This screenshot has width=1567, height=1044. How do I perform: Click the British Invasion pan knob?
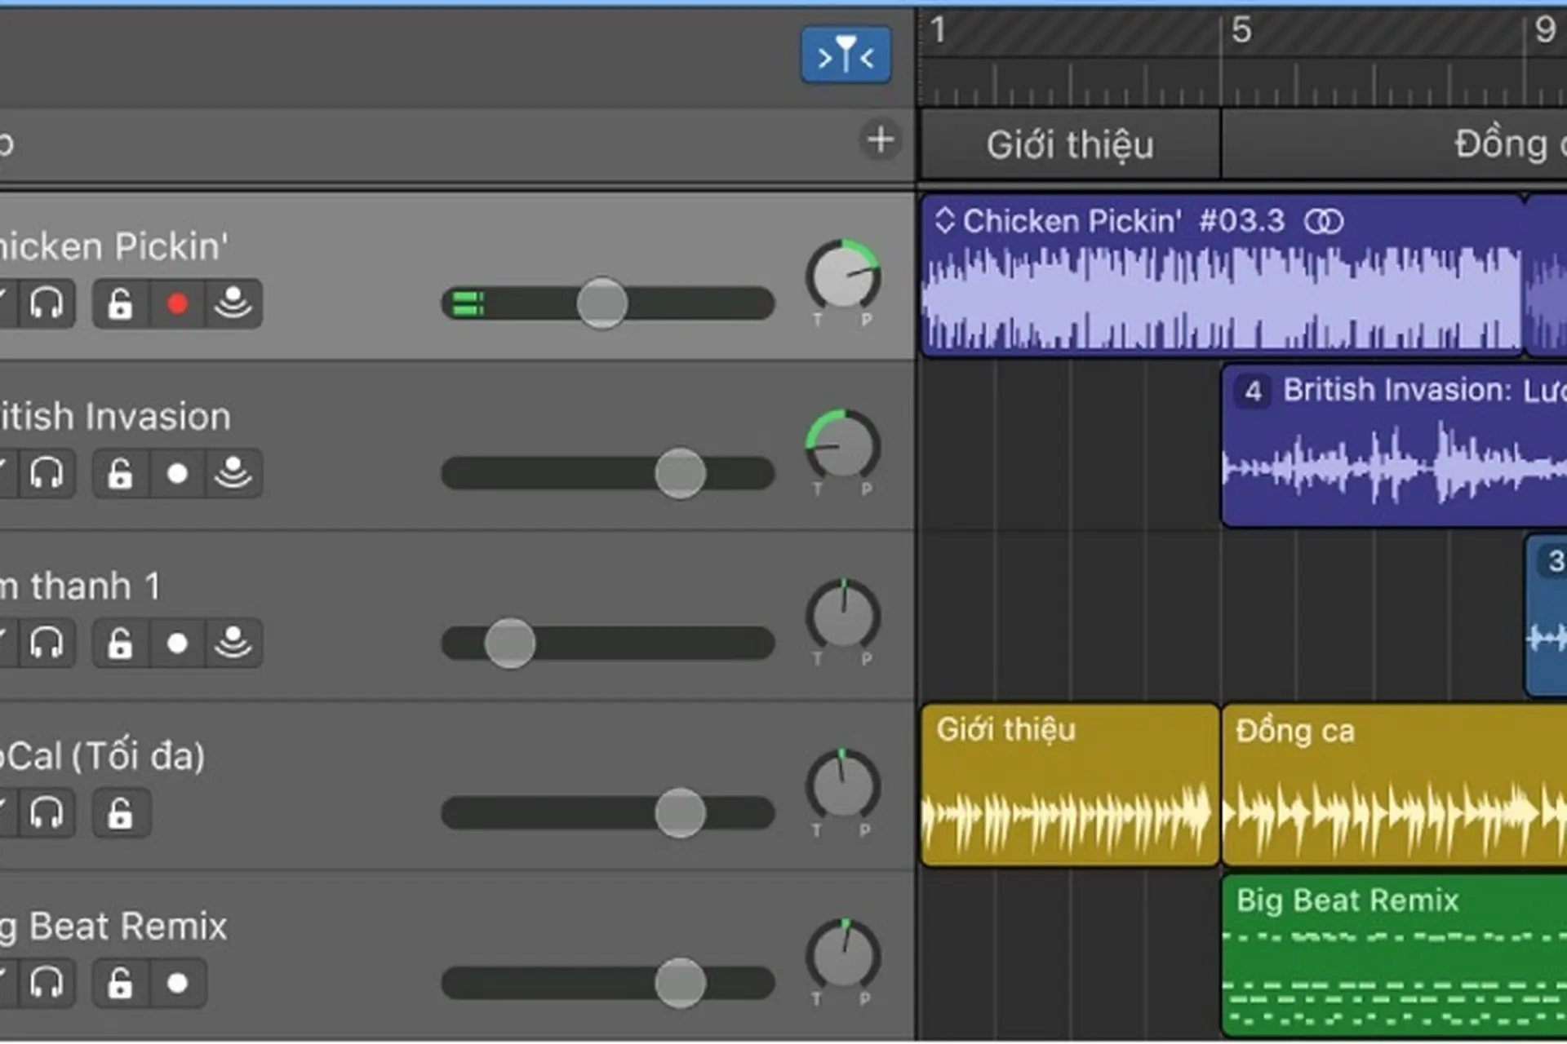(843, 447)
